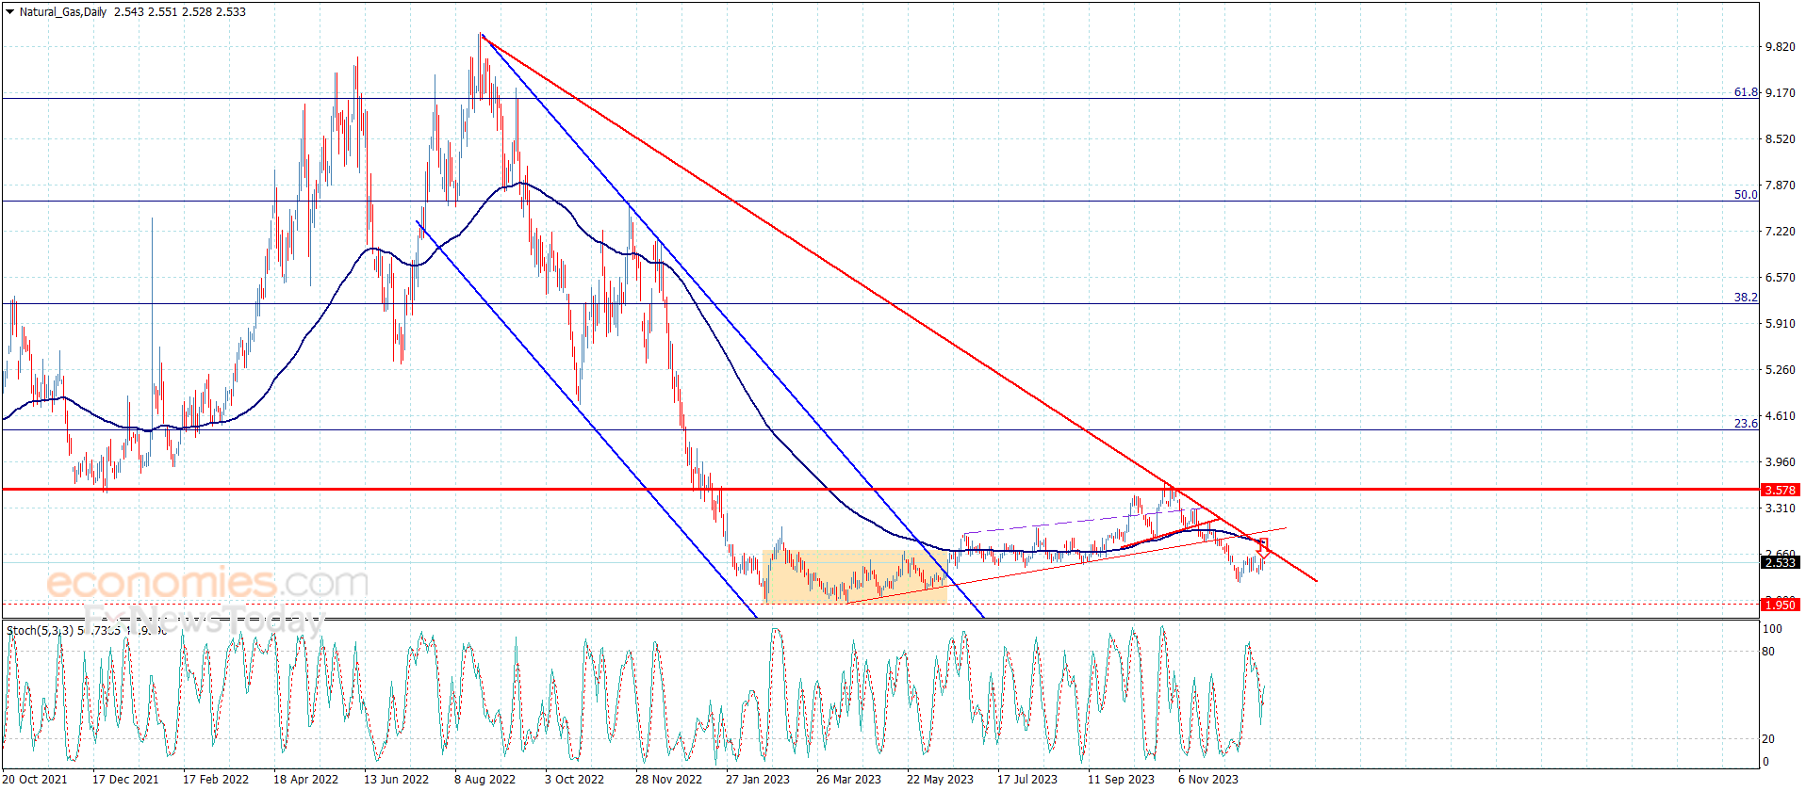Click the 38.2 Fibonacci level label
The height and width of the screenshot is (791, 1806).
pos(1746,298)
